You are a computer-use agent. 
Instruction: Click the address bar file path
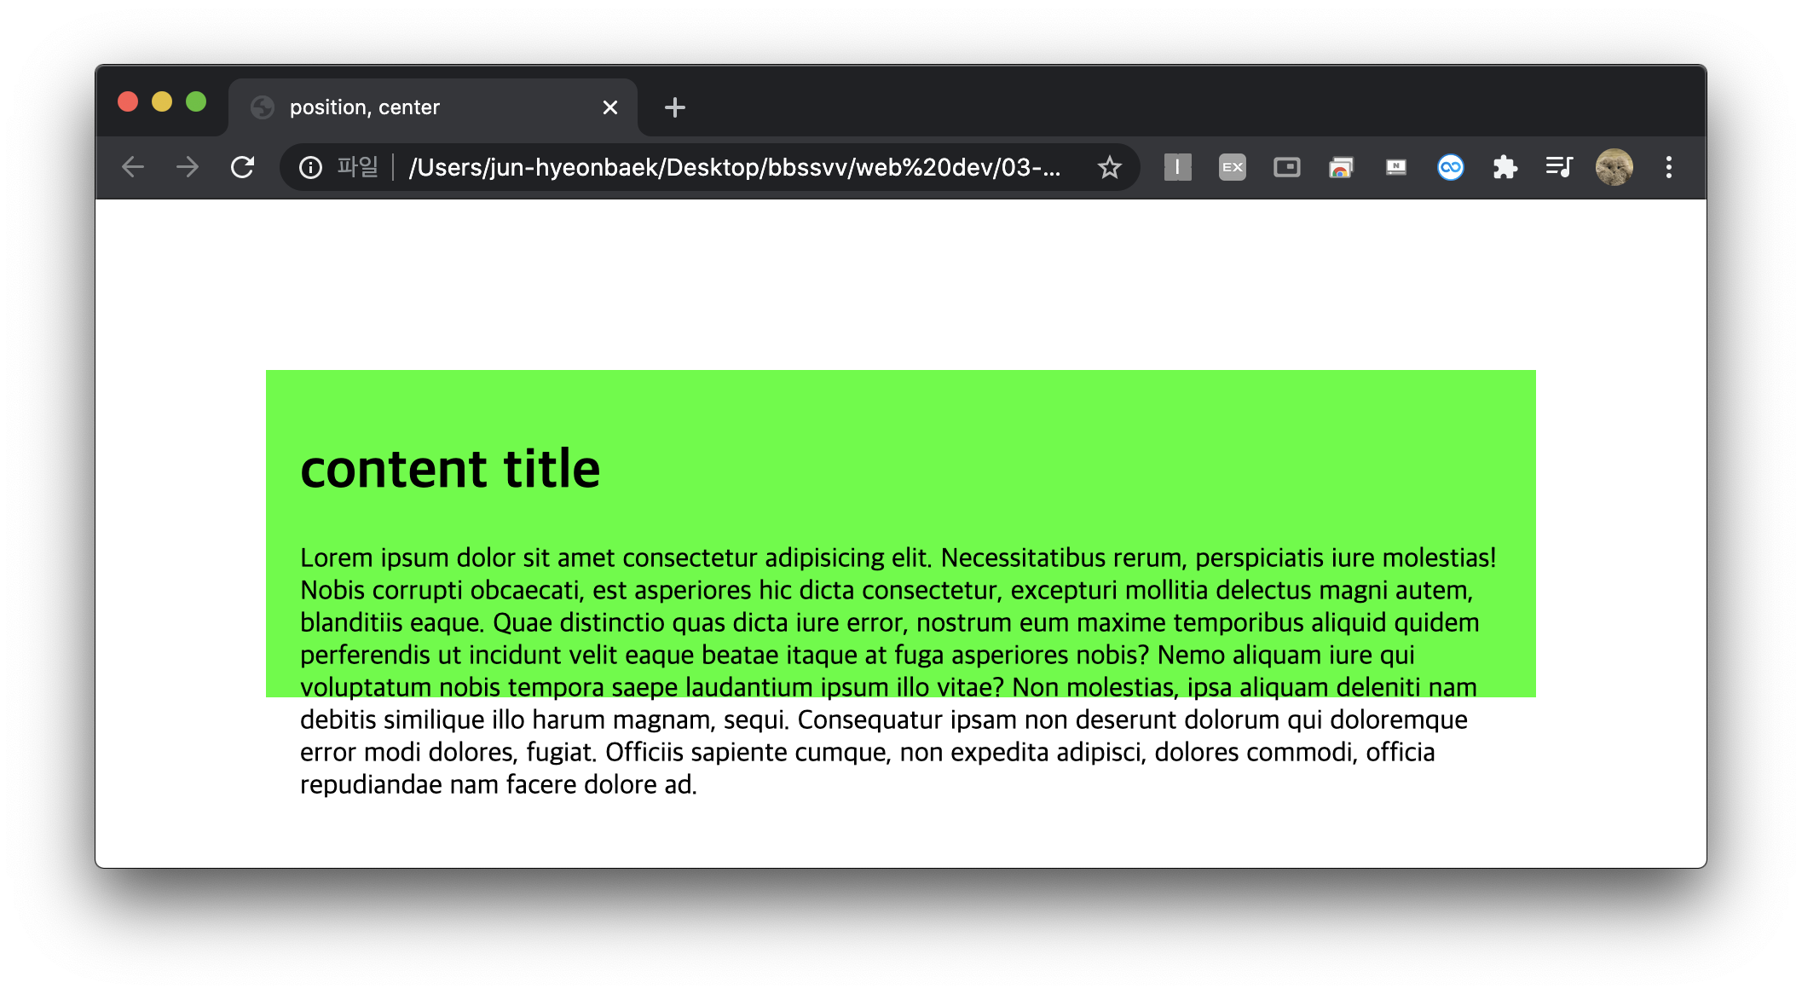733,167
